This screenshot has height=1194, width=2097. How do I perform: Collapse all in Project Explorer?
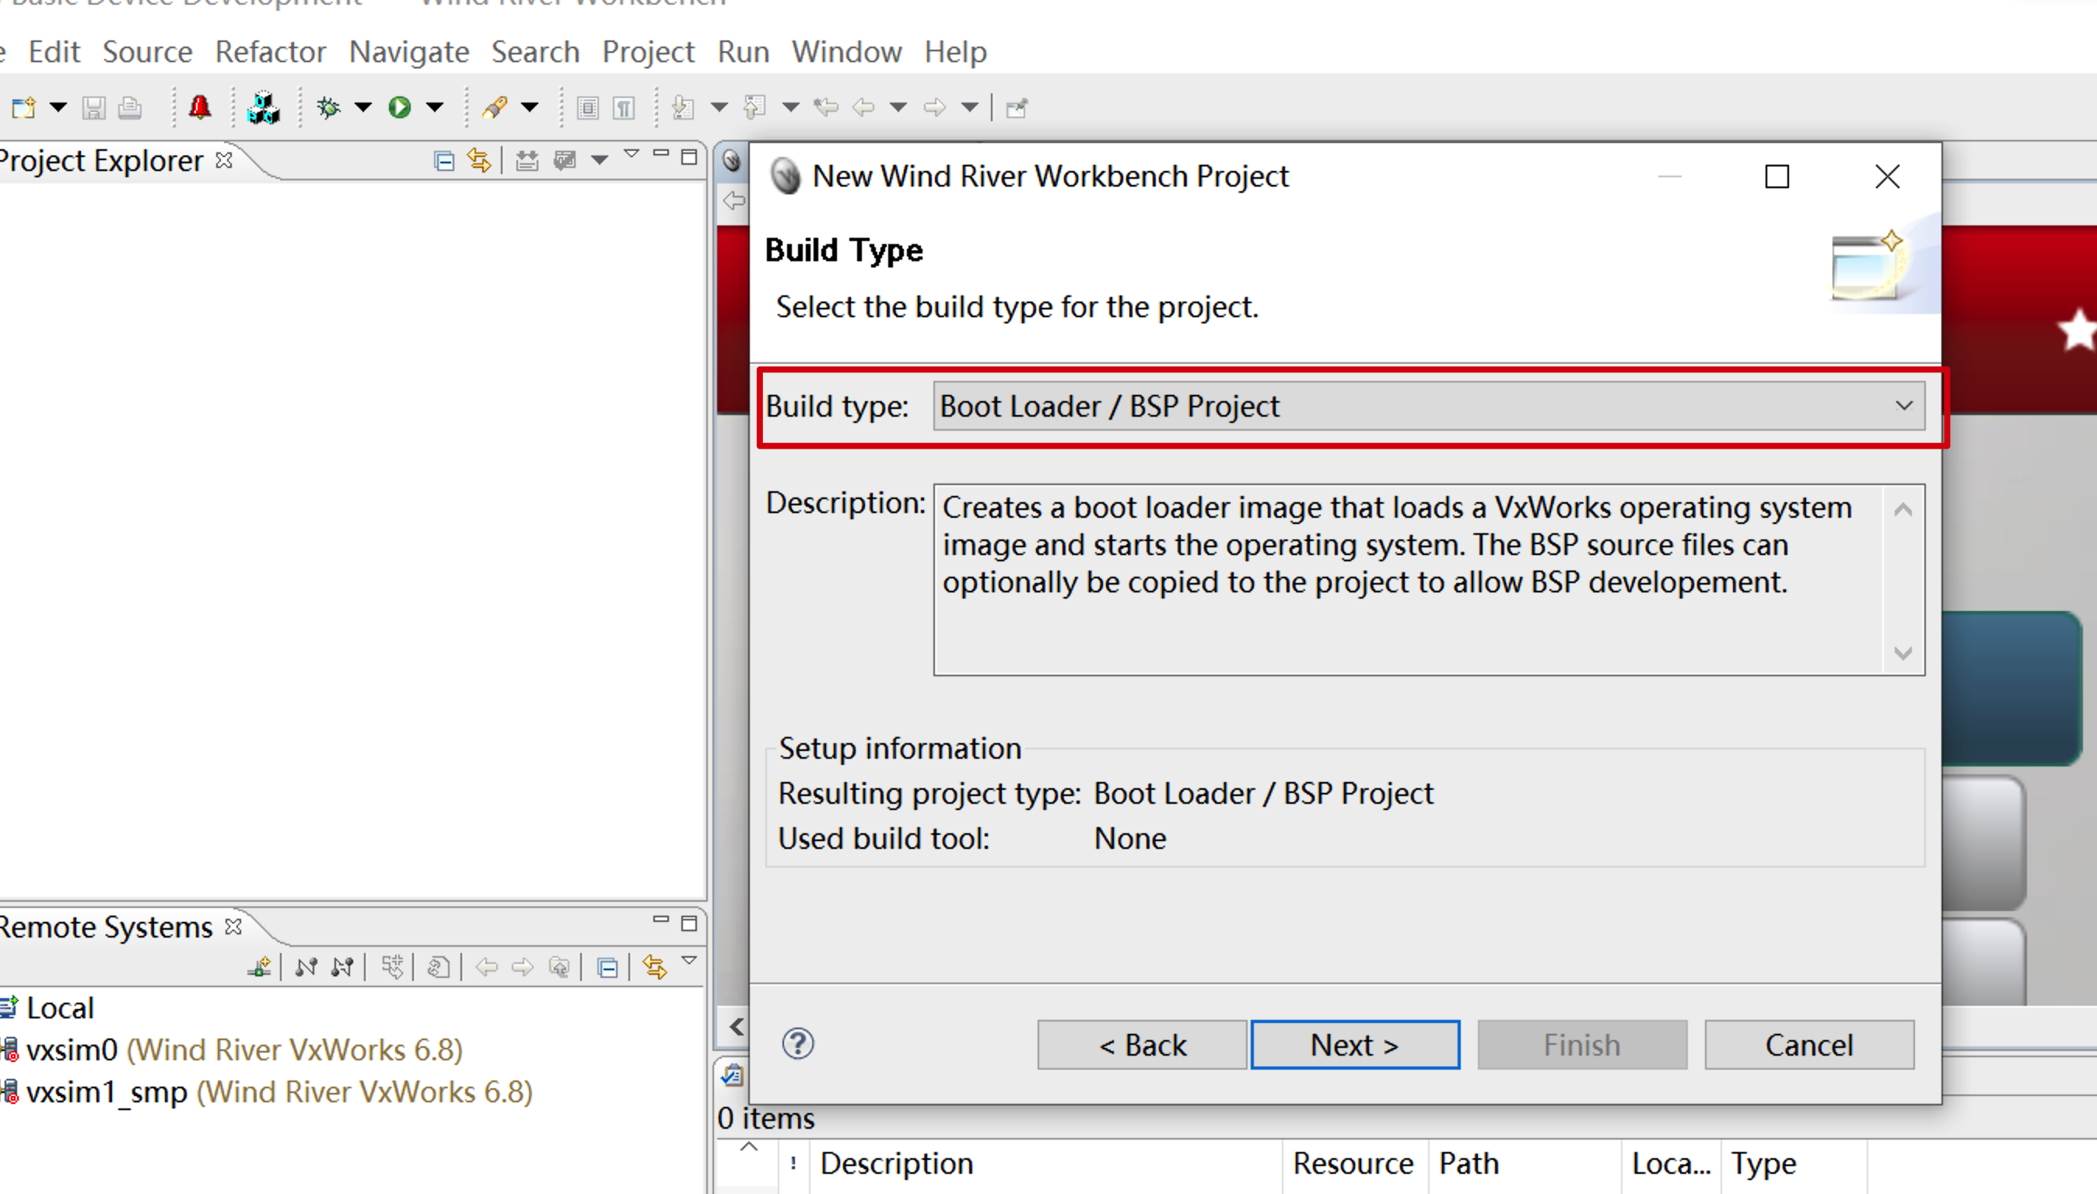(444, 161)
